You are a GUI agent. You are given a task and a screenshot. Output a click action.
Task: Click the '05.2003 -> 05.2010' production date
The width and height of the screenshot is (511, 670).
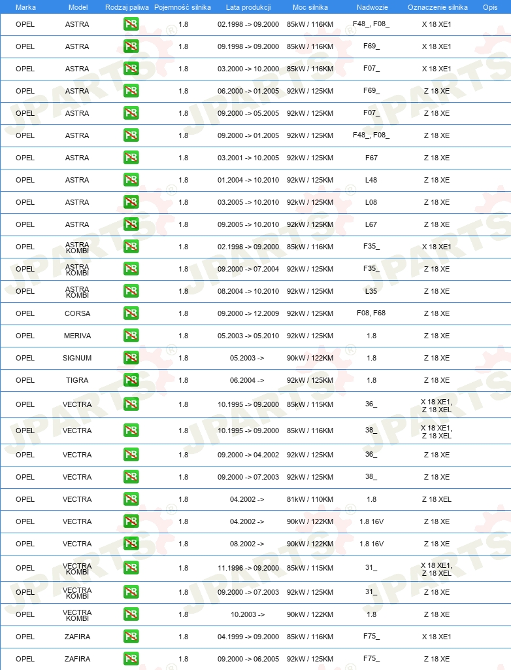tap(248, 336)
